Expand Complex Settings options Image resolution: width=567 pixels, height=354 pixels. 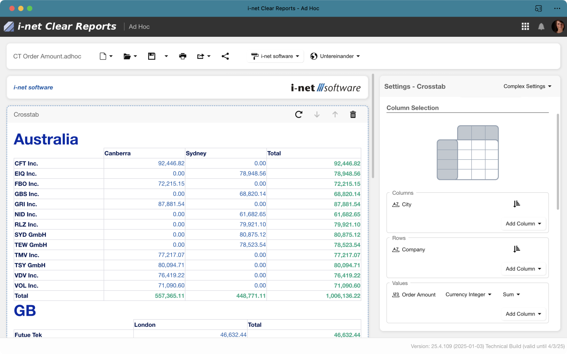(x=527, y=86)
